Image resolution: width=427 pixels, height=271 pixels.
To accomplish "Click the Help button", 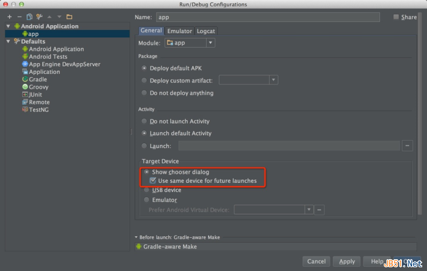I will [x=377, y=261].
